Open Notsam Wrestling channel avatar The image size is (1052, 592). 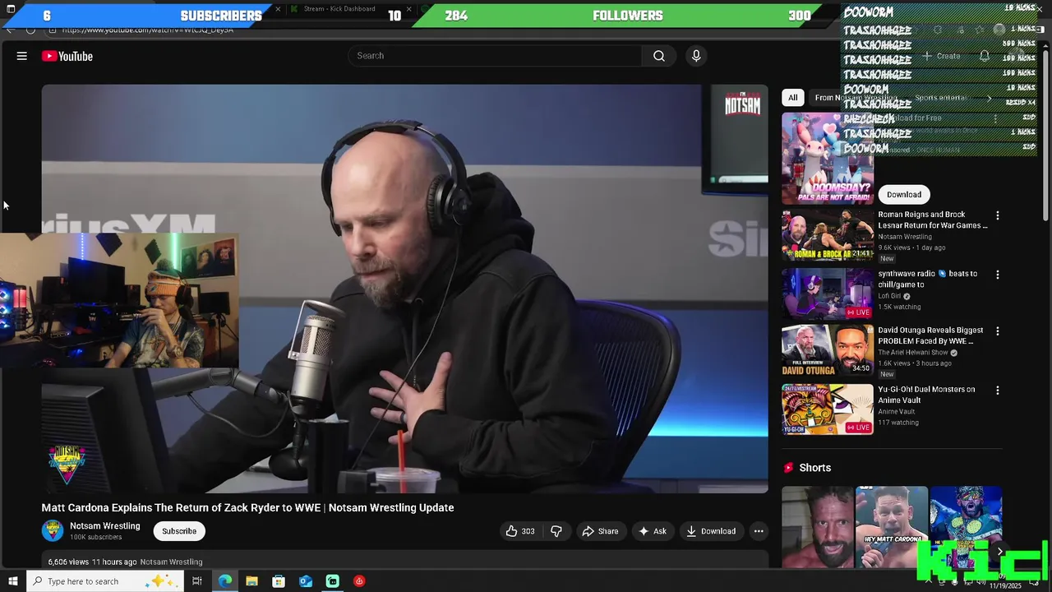click(53, 530)
